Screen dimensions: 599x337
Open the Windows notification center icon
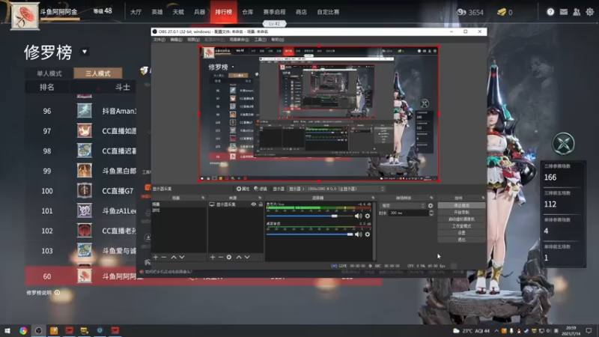(x=589, y=330)
